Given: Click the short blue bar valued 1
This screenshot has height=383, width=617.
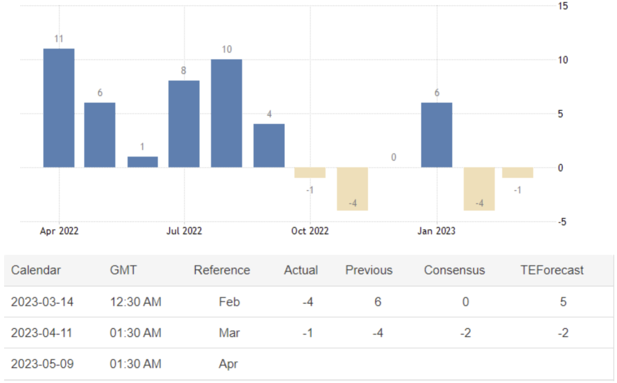Looking at the screenshot, I should click(x=142, y=162).
